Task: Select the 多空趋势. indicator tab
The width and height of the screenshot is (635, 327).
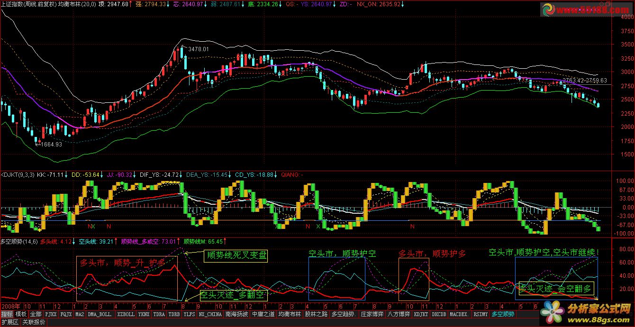Action: [344, 314]
